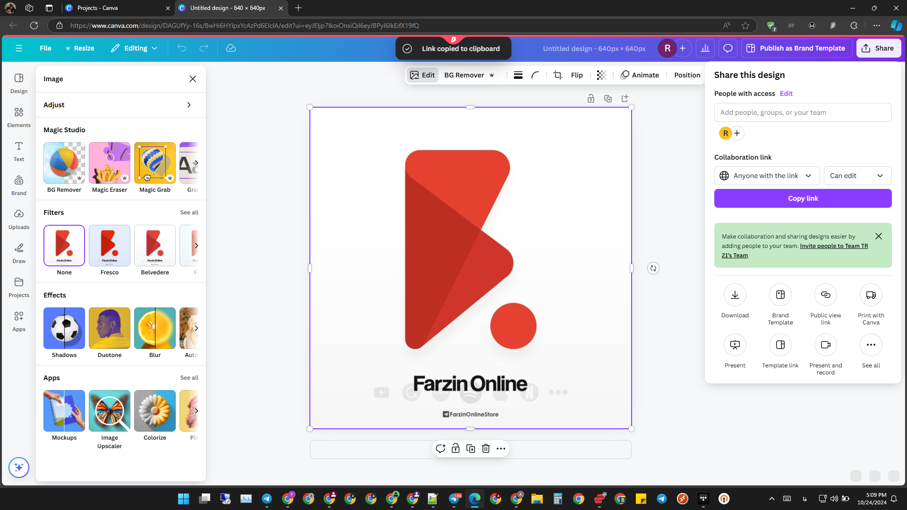
Task: Click Brand Template icon in share panel
Action: point(780,295)
